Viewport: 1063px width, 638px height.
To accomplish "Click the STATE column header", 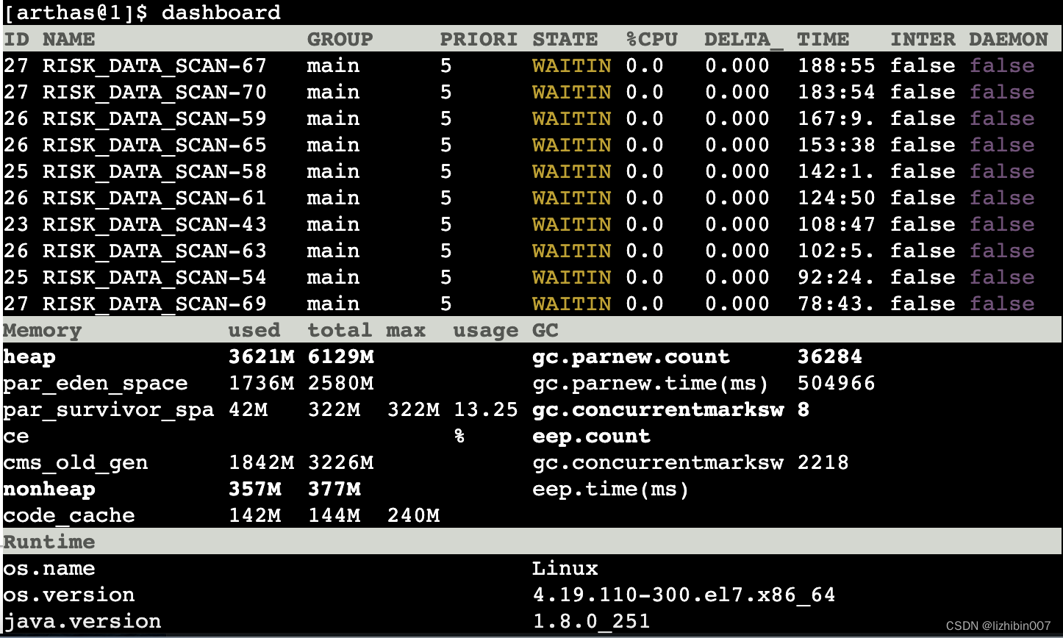I will 565,39.
